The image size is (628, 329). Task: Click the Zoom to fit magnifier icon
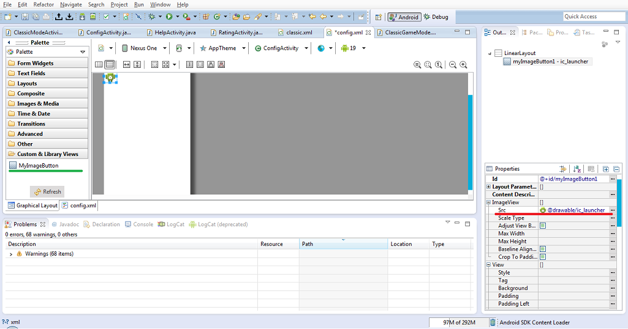pos(428,65)
